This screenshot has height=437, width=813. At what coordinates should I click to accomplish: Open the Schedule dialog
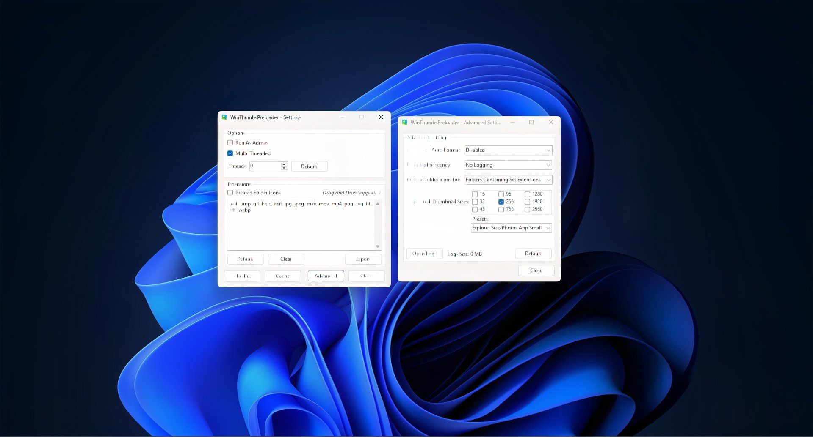[x=242, y=276]
